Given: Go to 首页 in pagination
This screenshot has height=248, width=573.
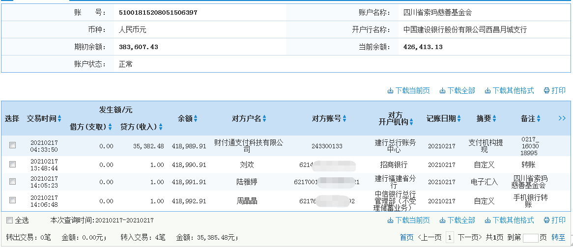Looking at the screenshot, I should [x=407, y=238].
